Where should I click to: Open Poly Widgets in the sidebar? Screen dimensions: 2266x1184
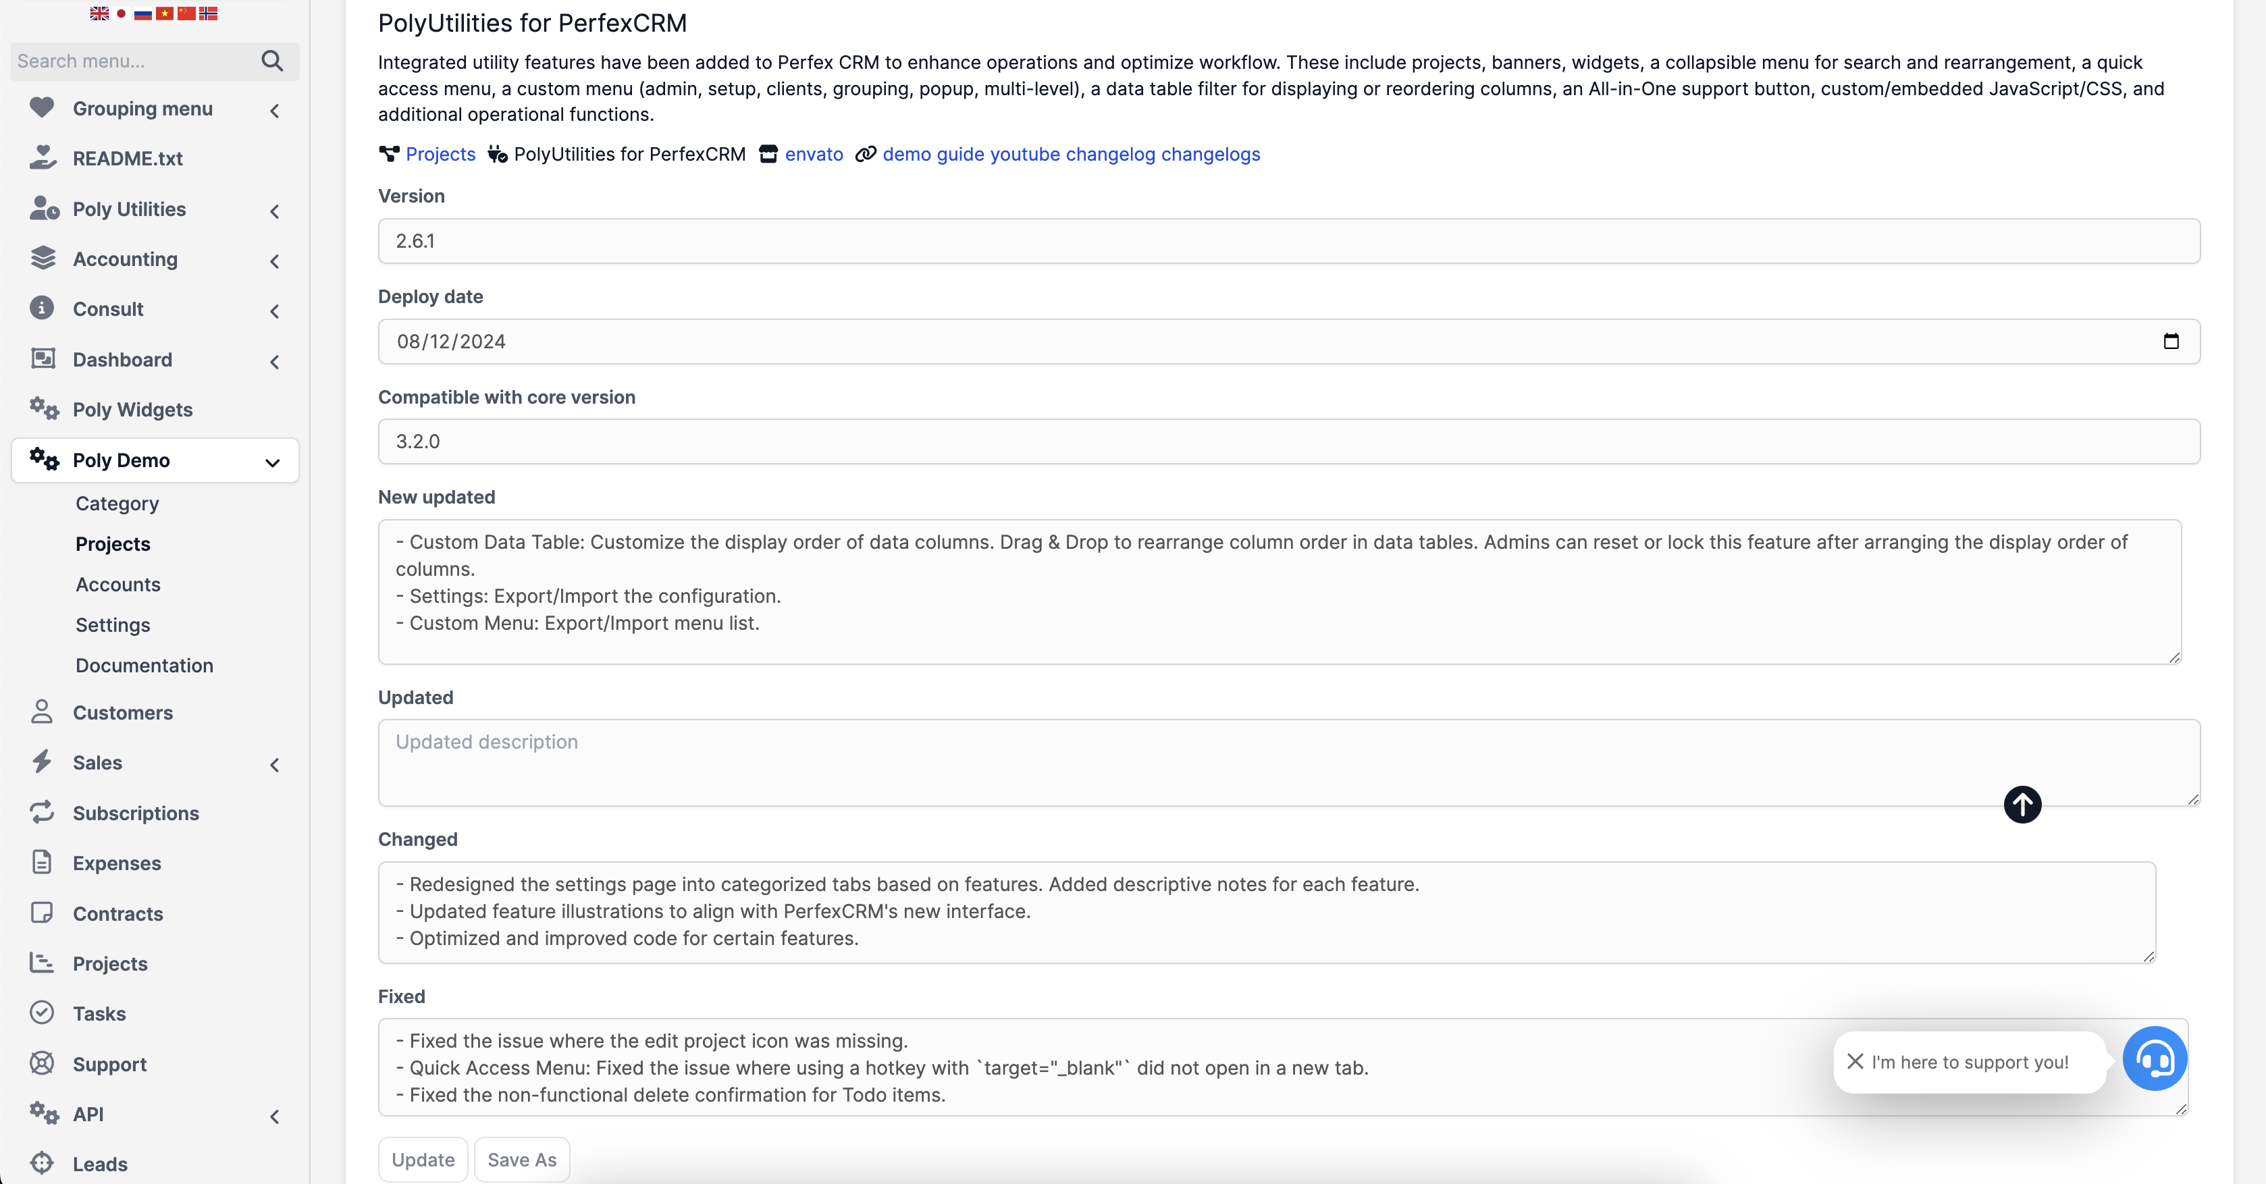pyautogui.click(x=132, y=410)
